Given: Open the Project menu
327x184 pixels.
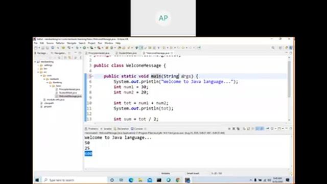Looking at the screenshot, I should point(91,43).
